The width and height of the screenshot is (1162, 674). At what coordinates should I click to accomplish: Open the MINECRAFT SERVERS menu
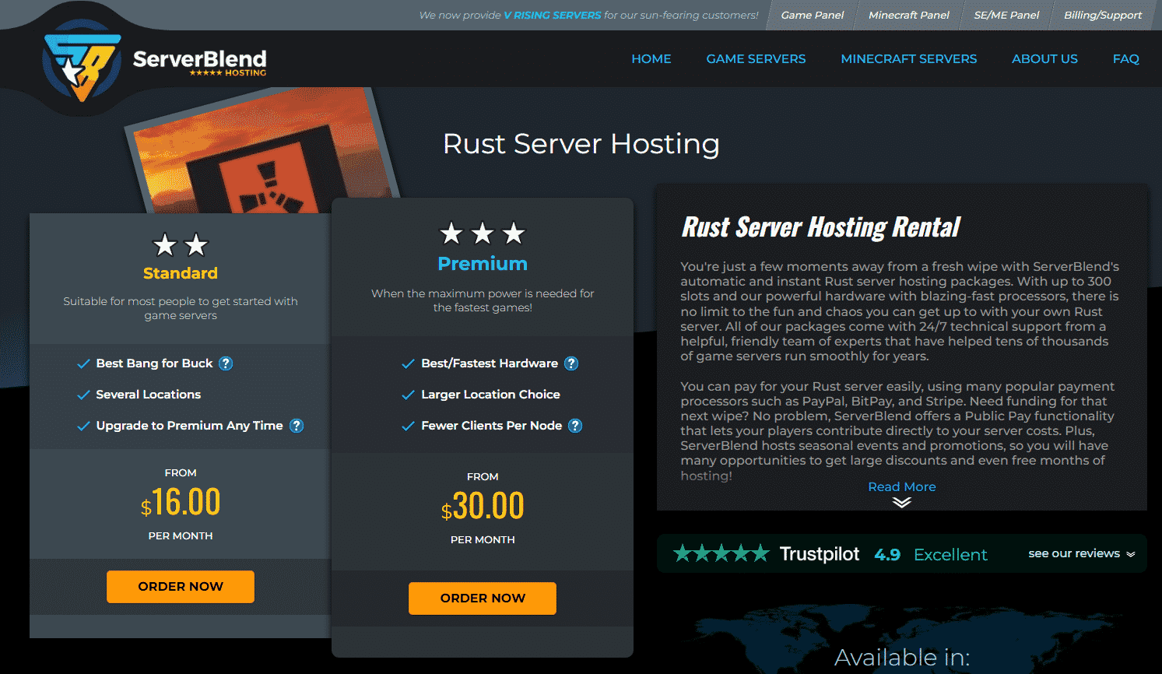tap(909, 59)
